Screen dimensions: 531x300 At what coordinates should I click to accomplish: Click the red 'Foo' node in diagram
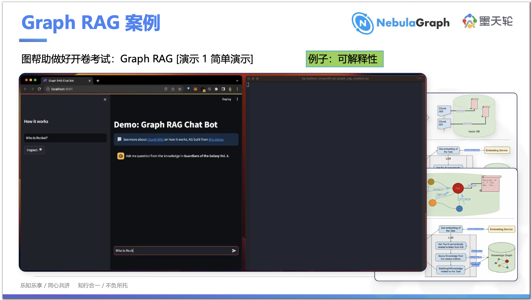458,188
